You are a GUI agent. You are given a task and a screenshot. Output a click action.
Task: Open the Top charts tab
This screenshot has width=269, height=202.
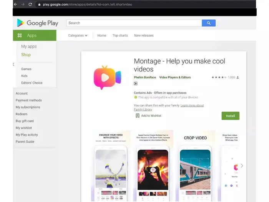[x=120, y=35]
